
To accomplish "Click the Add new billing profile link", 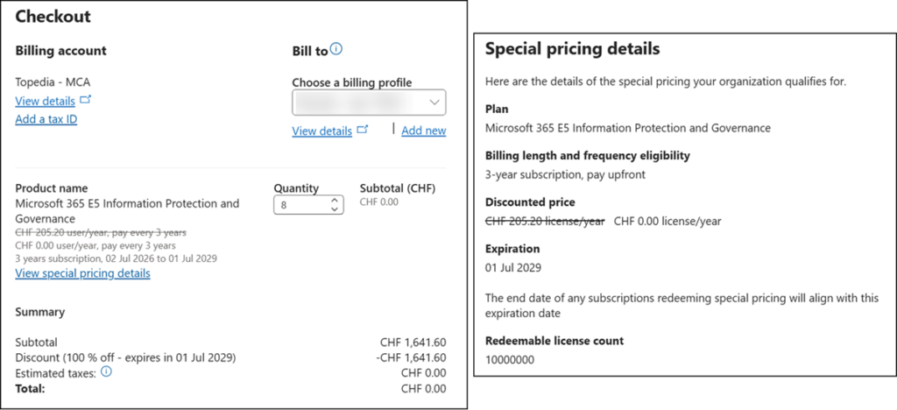I will (424, 131).
